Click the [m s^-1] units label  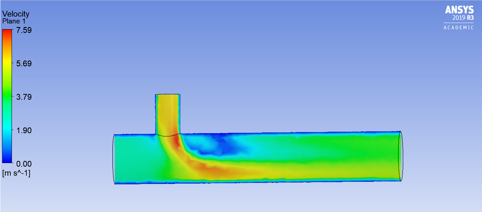[x=17, y=173]
